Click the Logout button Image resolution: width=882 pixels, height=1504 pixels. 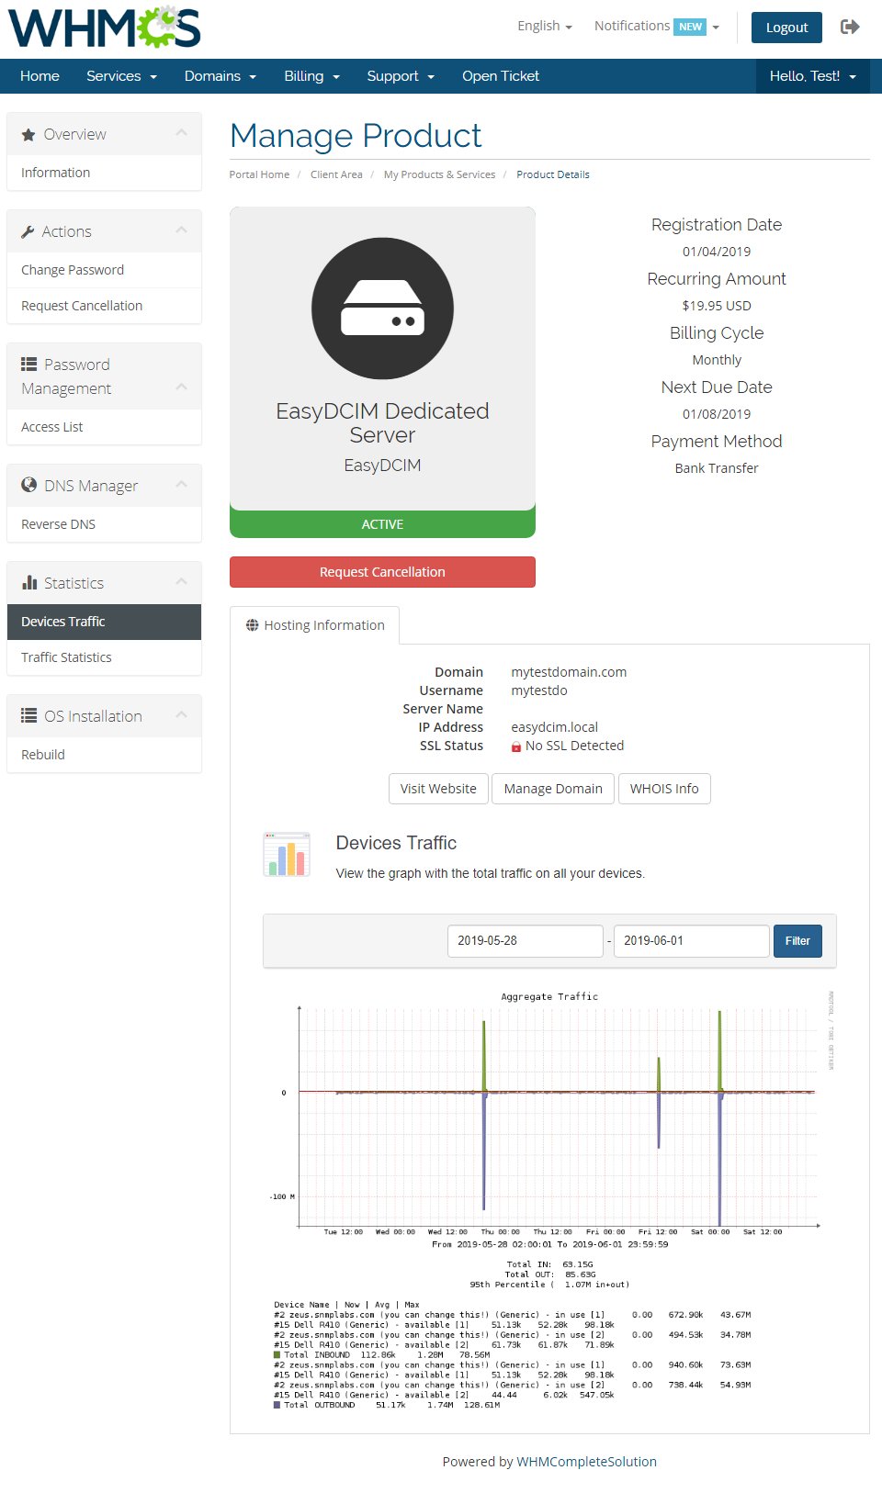click(x=786, y=28)
